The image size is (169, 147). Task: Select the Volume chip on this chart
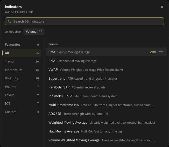click(x=34, y=32)
